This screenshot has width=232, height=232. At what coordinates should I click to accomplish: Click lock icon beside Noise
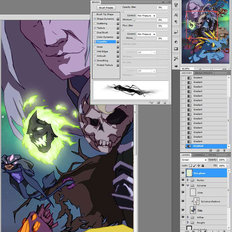click(x=118, y=47)
